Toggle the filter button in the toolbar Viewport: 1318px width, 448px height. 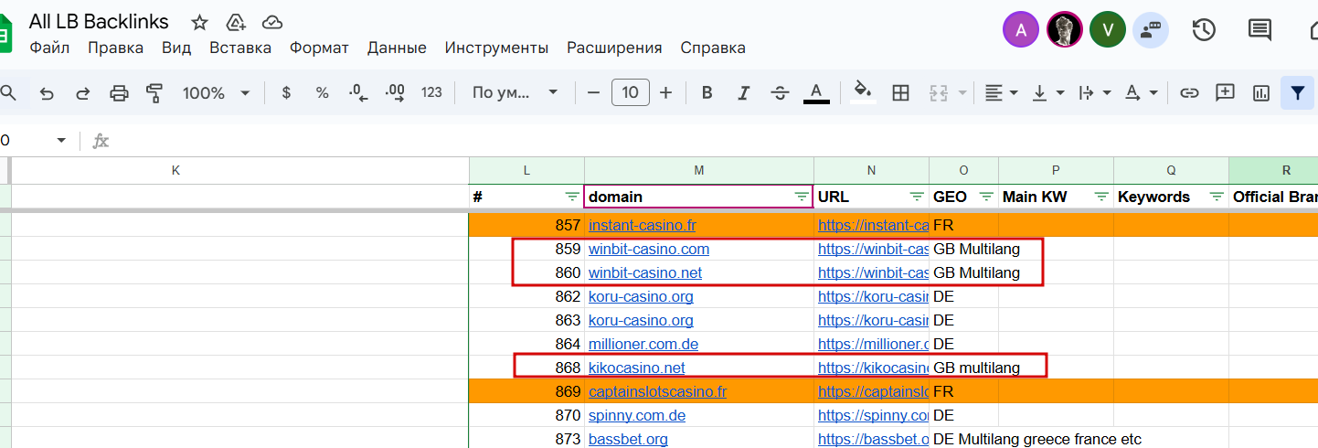coord(1297,92)
